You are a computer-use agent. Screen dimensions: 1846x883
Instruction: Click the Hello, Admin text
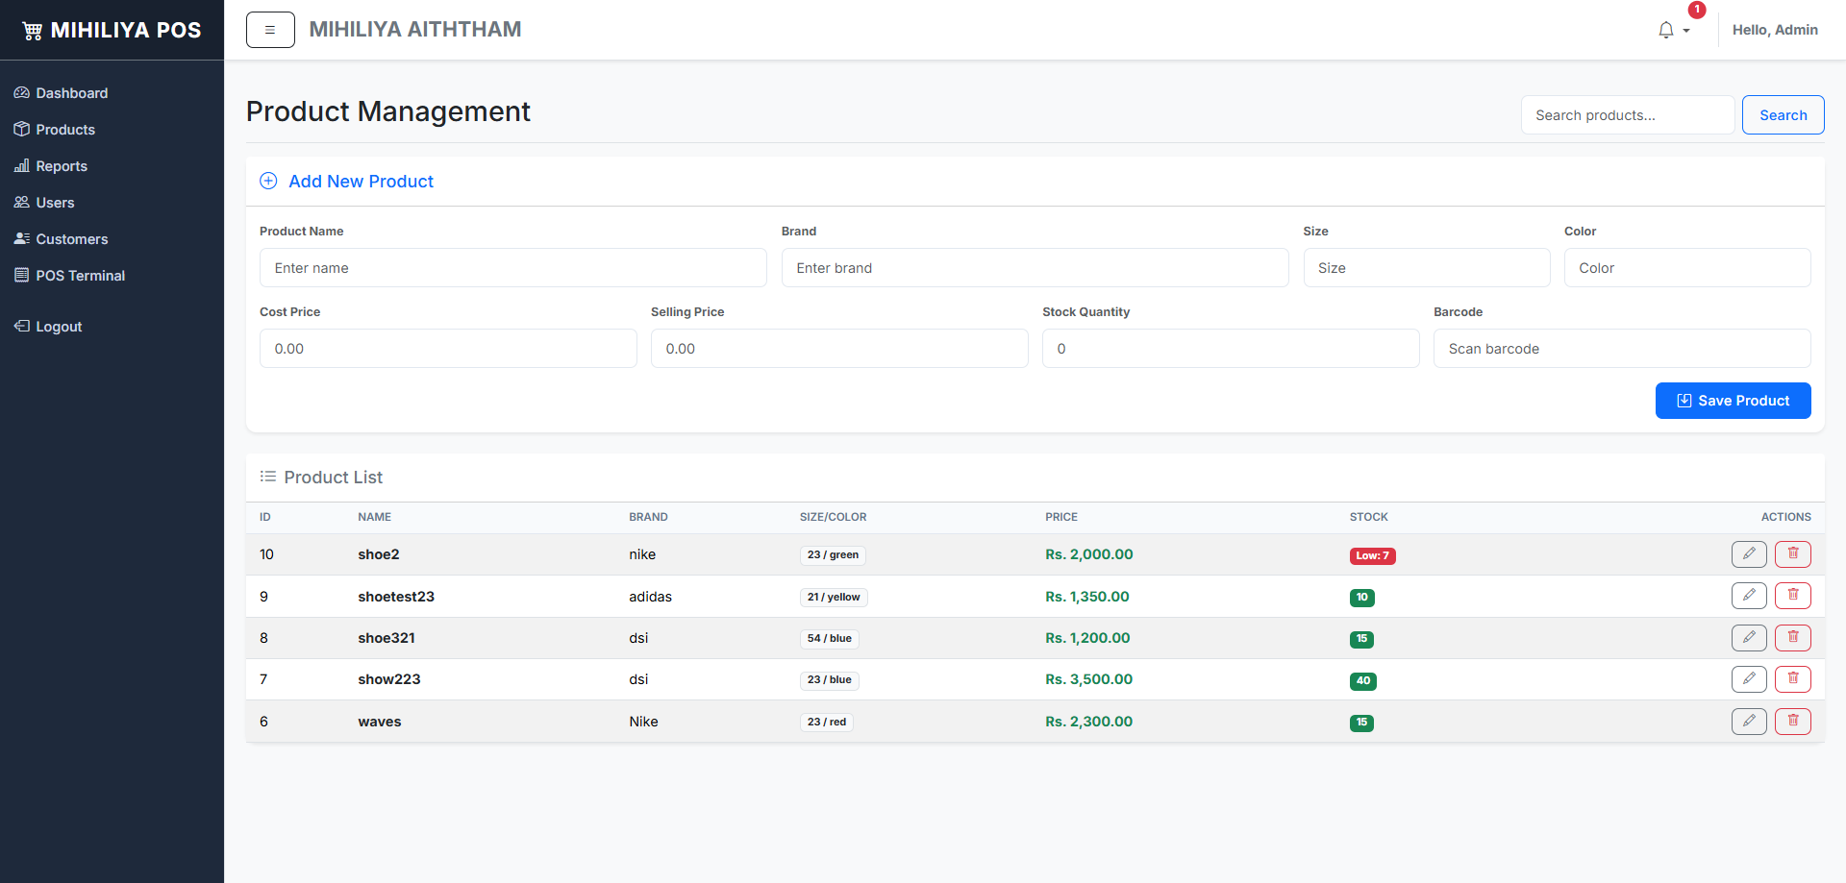coord(1775,30)
